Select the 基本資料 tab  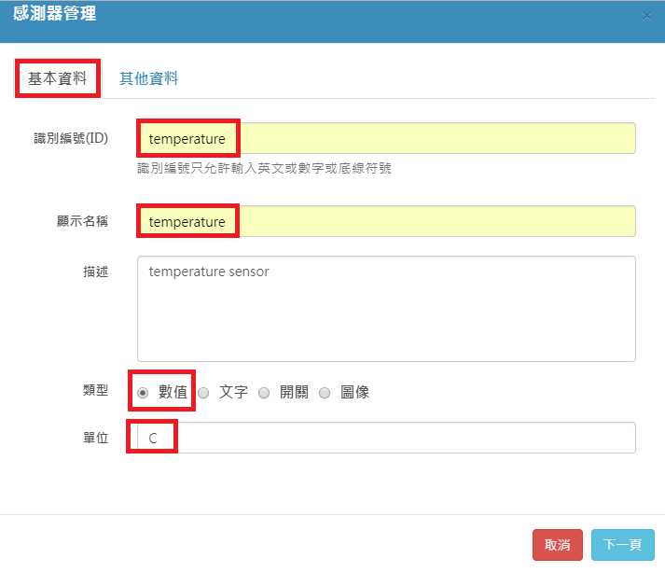click(57, 78)
